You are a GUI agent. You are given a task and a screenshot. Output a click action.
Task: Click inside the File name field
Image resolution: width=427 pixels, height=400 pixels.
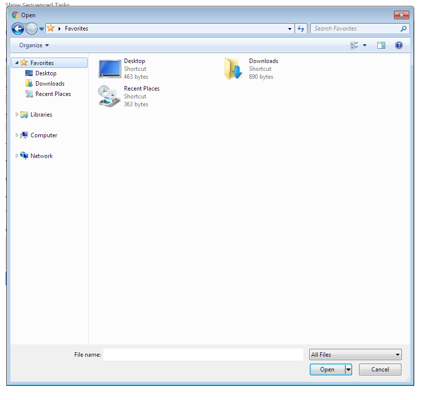(x=203, y=355)
